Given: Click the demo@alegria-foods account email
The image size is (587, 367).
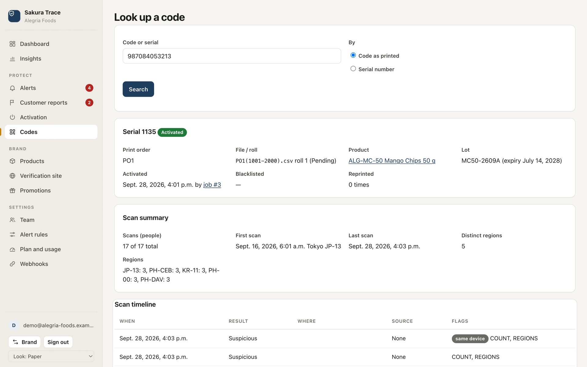Looking at the screenshot, I should 58,325.
